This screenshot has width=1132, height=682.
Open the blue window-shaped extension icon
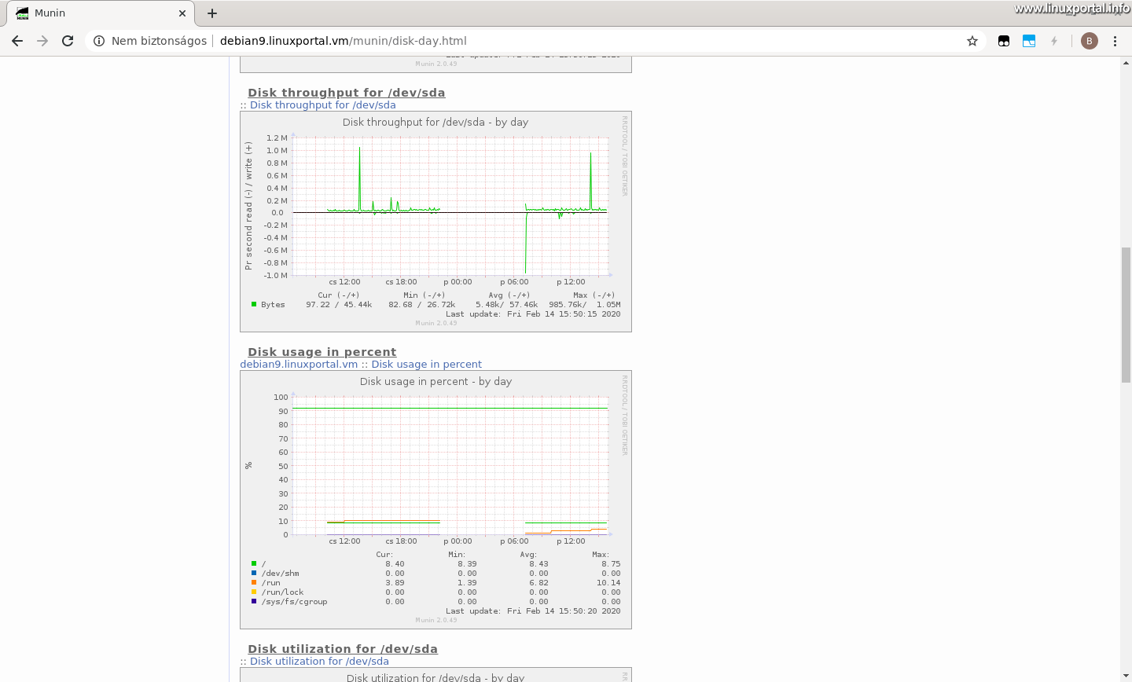tap(1029, 41)
